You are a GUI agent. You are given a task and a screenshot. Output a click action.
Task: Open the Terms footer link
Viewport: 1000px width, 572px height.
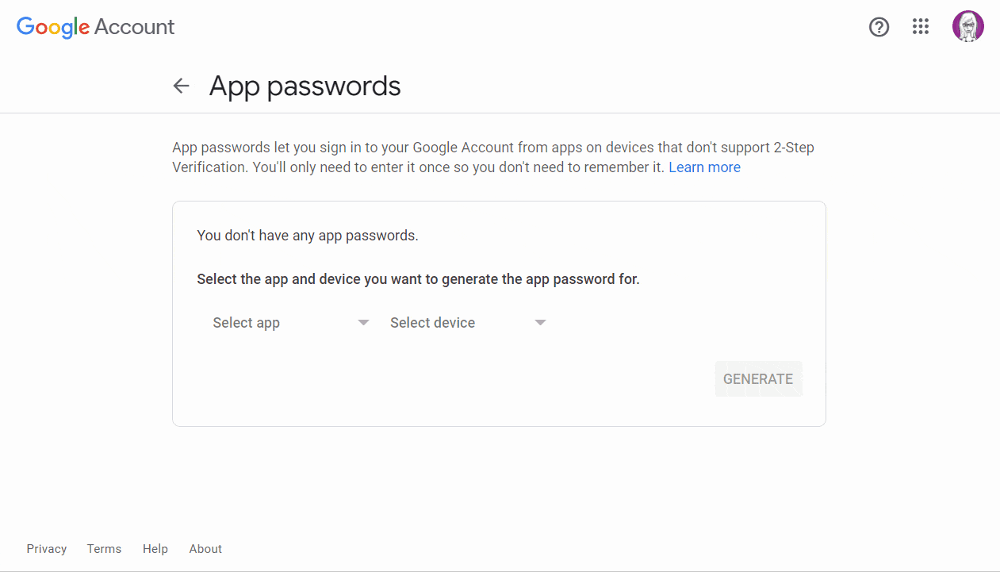[x=104, y=549]
